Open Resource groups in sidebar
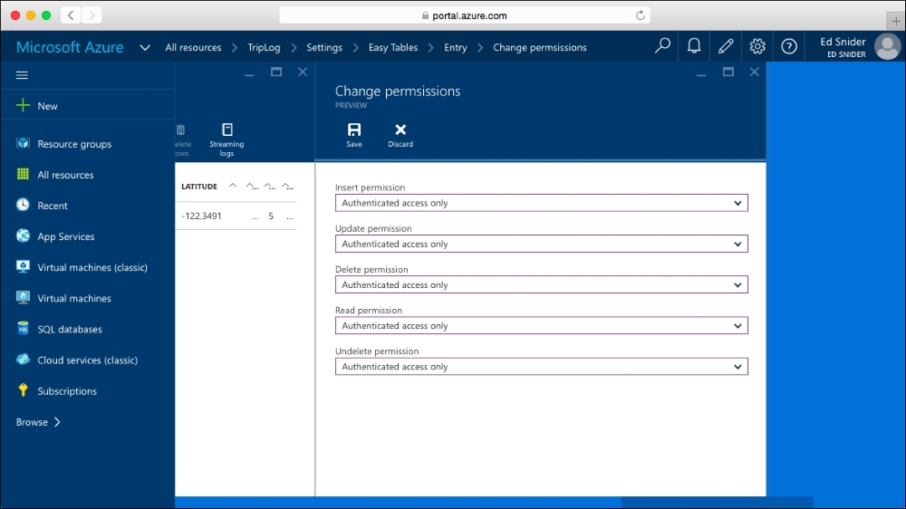The height and width of the screenshot is (509, 906). [x=74, y=144]
